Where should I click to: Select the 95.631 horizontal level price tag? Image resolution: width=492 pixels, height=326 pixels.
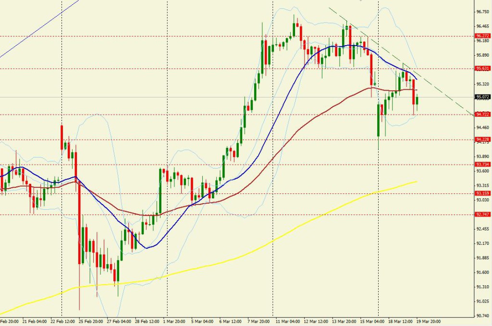pos(482,69)
